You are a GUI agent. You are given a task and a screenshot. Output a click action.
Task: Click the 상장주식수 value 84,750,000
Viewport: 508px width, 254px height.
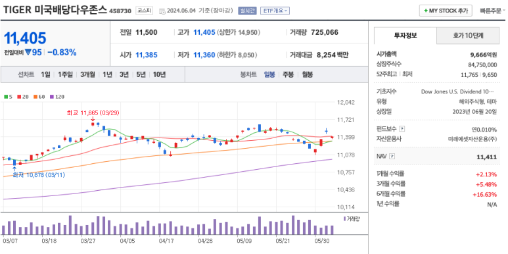click(x=482, y=64)
